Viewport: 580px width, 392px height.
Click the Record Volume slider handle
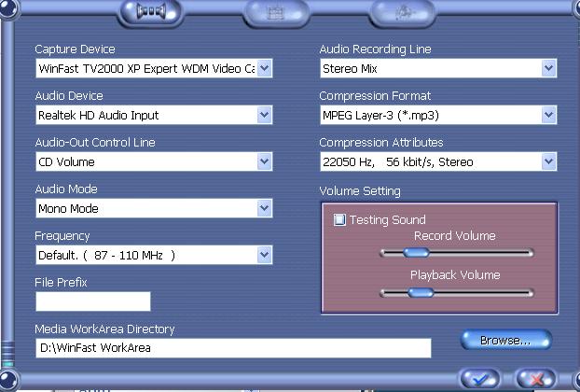pyautogui.click(x=416, y=253)
